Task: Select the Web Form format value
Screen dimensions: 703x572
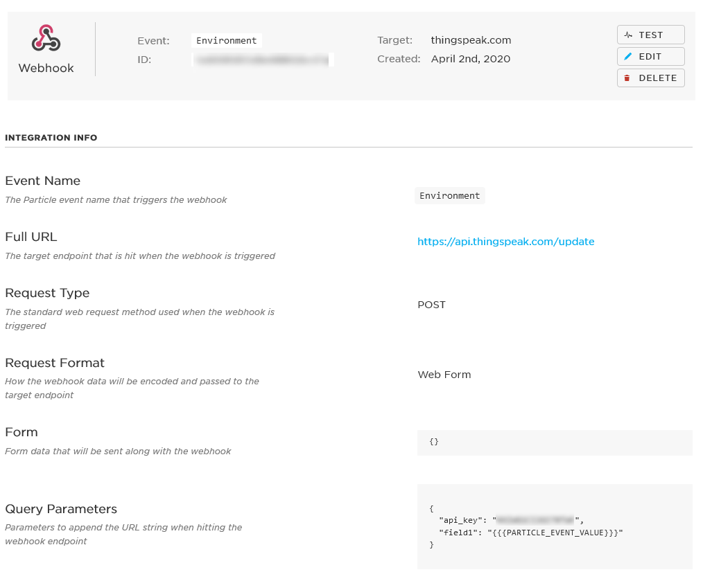Action: (444, 375)
